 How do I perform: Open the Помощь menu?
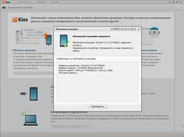(x=55, y=2)
